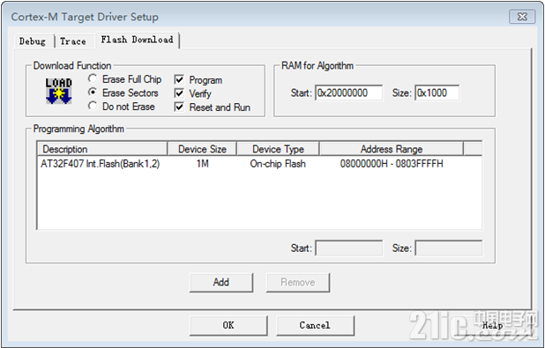Viewport: 545px width, 348px height.
Task: Edit RAM for Algorithm Size field
Action: point(437,93)
